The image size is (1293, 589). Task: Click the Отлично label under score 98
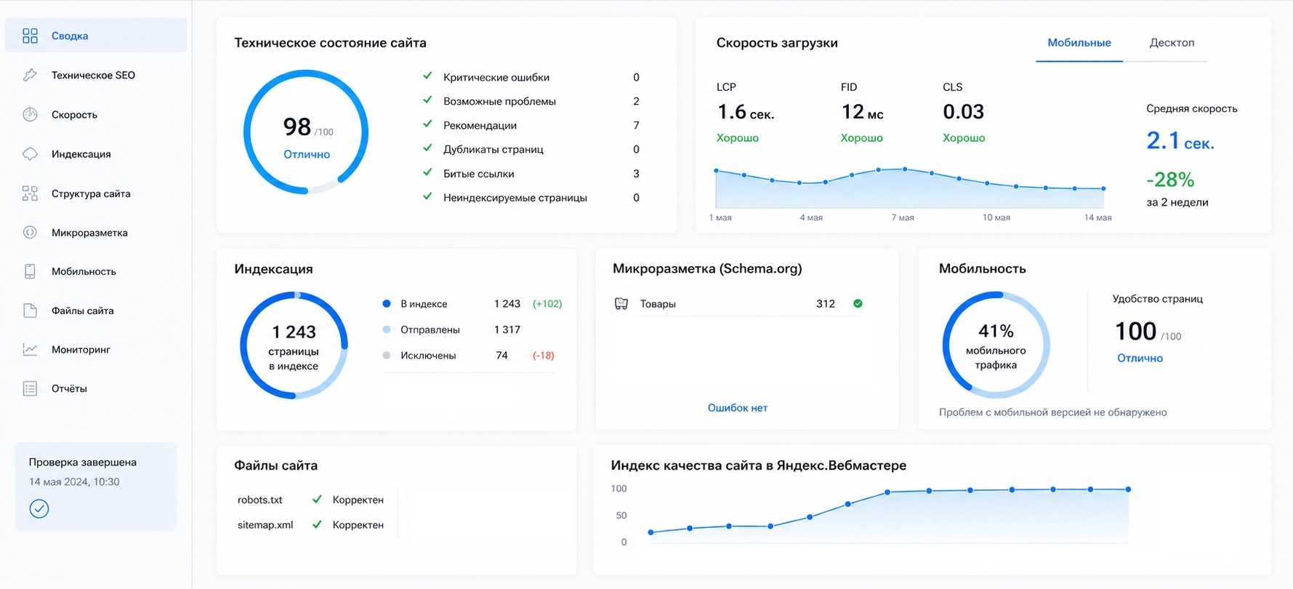pyautogui.click(x=307, y=154)
